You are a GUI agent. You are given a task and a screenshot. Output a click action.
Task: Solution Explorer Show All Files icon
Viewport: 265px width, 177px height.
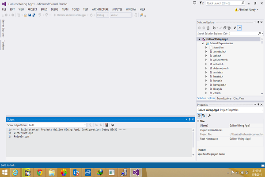tap(229, 28)
